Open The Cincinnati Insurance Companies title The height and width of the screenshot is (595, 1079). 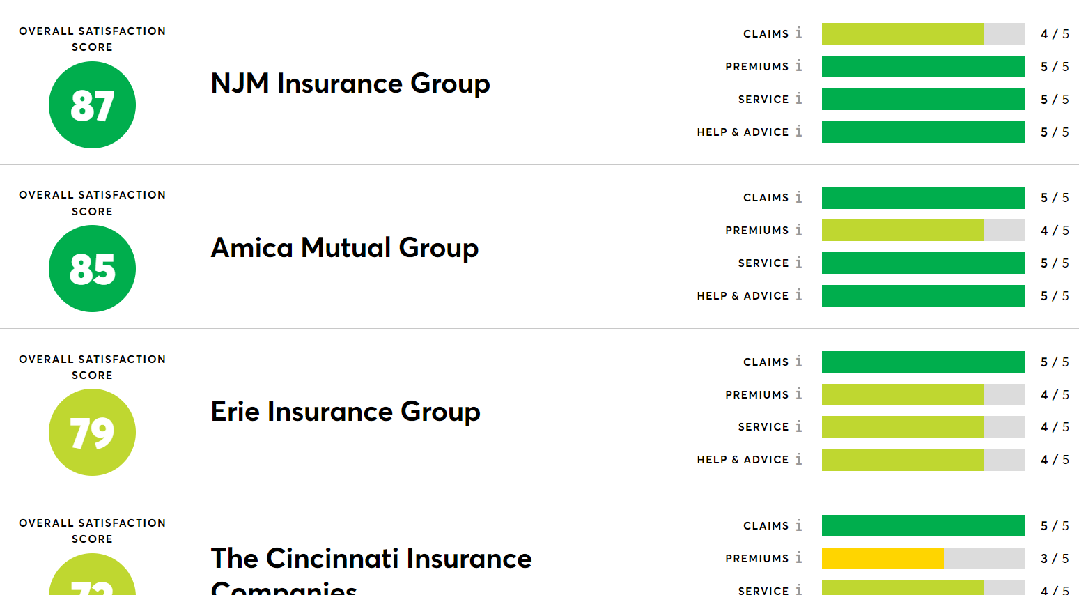pyautogui.click(x=371, y=559)
